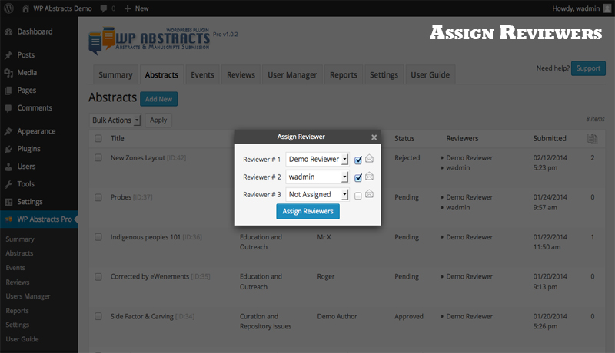
Task: Check the Reviewer # 3 checkbox
Action: pos(357,196)
